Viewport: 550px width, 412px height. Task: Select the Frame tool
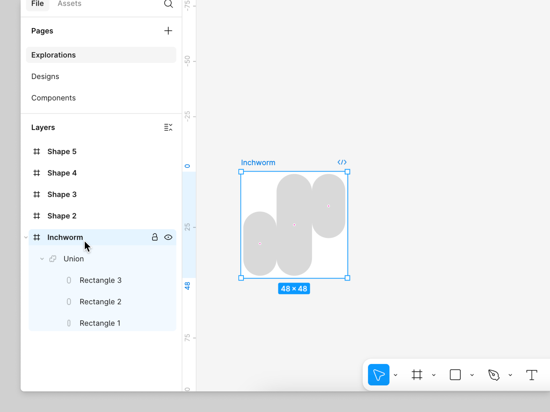coord(417,375)
